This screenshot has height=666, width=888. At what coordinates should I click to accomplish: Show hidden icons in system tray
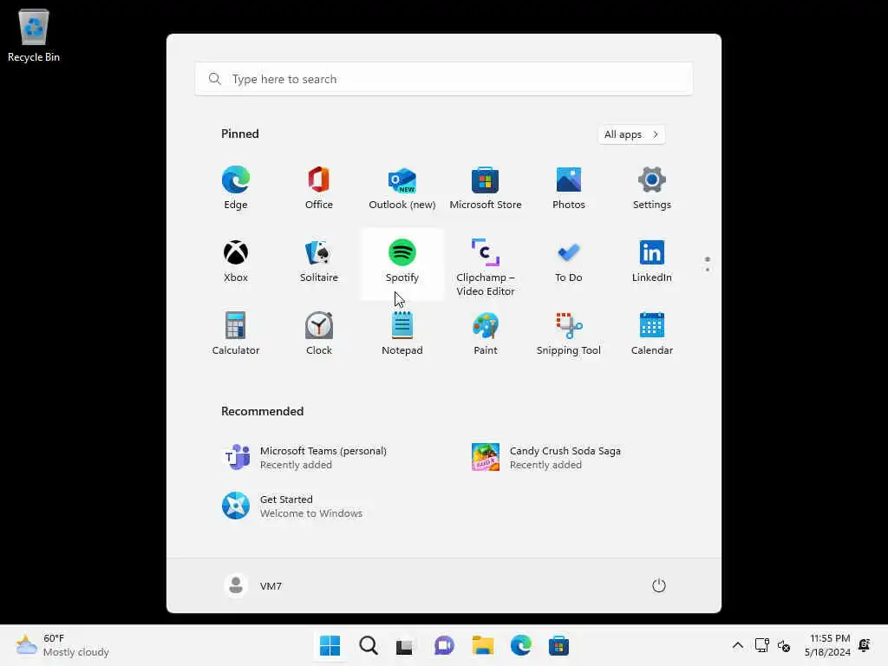click(737, 645)
